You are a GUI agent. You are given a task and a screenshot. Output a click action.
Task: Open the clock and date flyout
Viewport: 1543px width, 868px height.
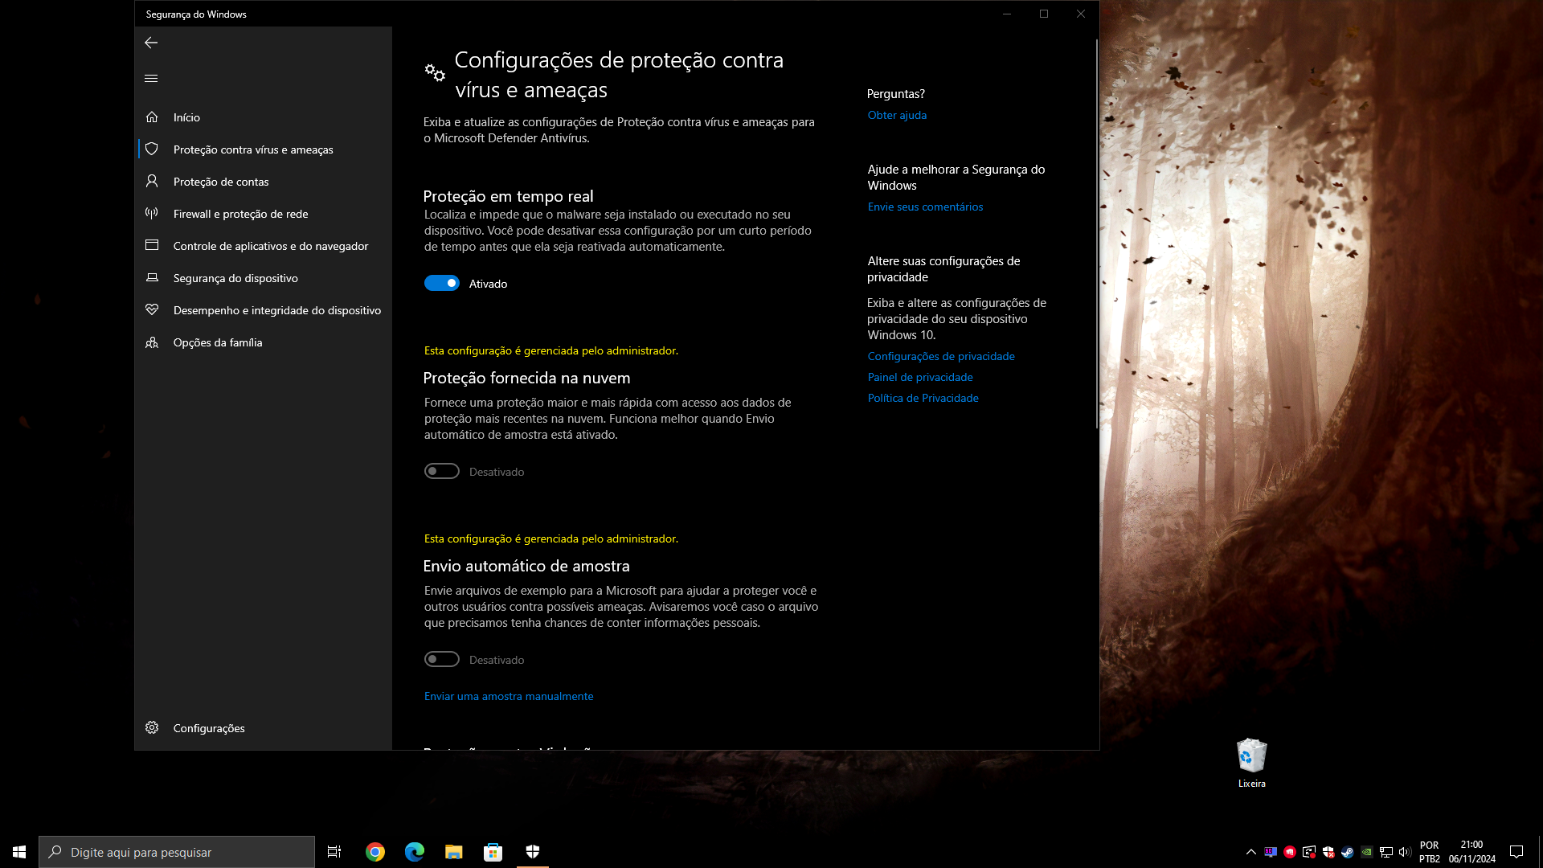point(1472,852)
